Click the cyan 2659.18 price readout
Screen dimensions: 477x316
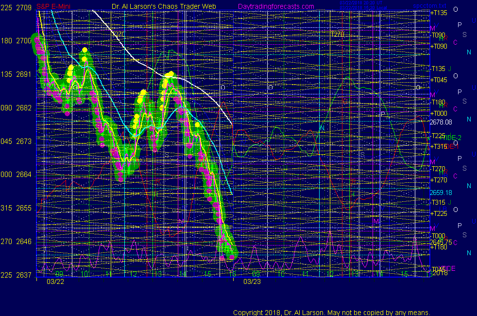pyautogui.click(x=441, y=193)
